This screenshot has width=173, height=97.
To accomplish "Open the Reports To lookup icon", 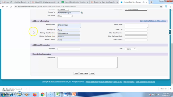I will [82, 13].
